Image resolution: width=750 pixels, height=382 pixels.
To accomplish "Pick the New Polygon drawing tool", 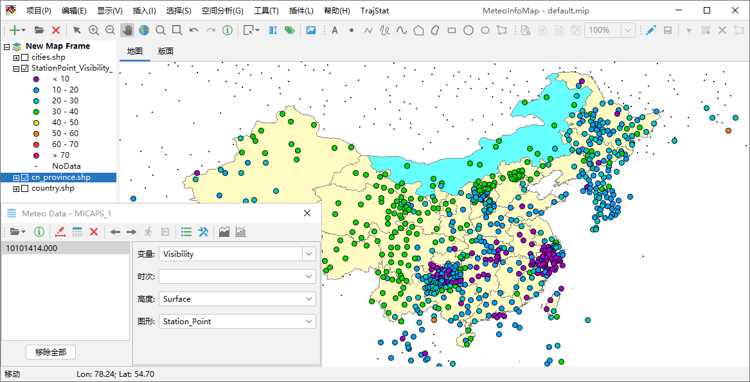I will 418,30.
